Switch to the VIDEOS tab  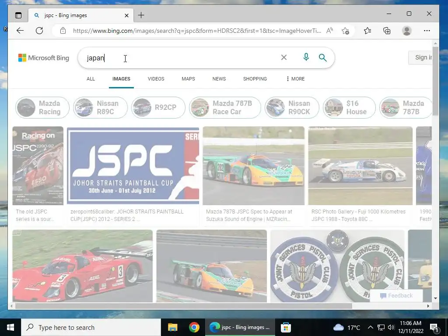click(156, 79)
